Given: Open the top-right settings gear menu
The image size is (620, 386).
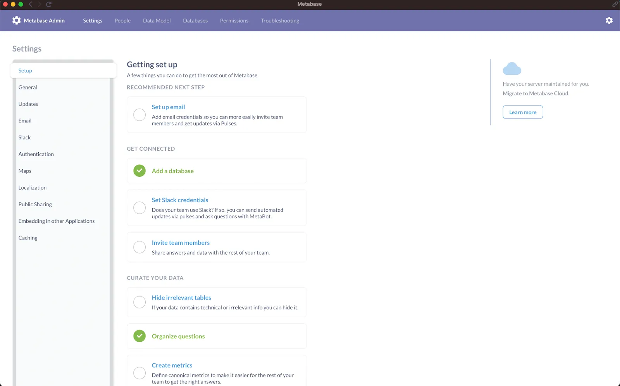Looking at the screenshot, I should (x=609, y=21).
